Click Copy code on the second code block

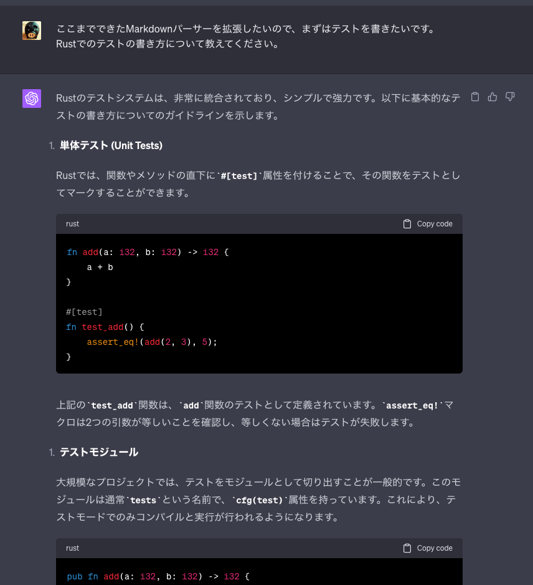tap(427, 548)
